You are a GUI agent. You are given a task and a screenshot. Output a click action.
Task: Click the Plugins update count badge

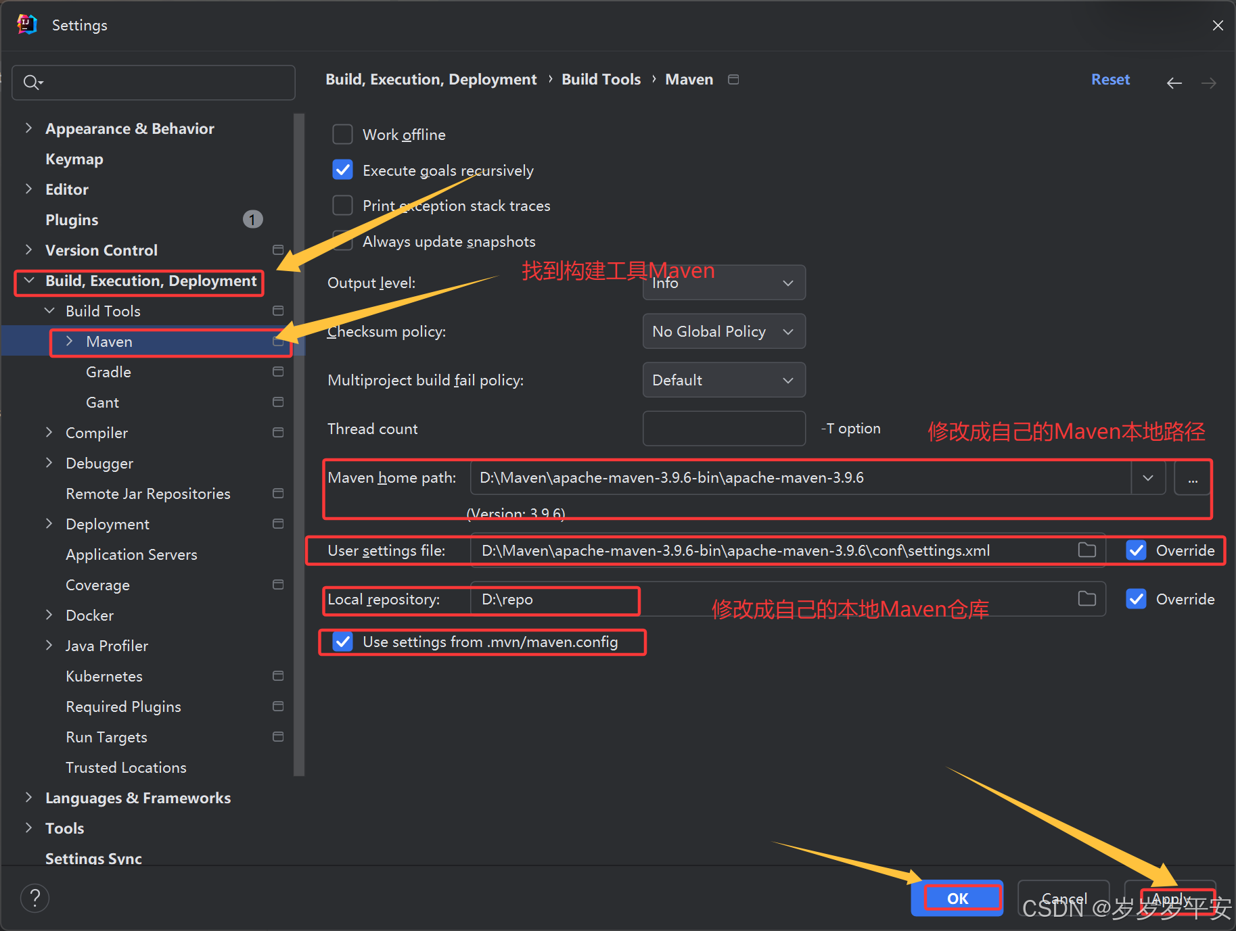252,220
